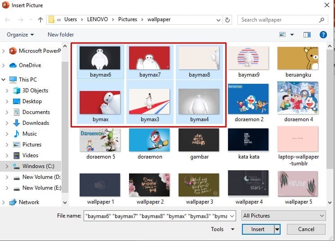
Task: Select the doraemon 5 image thumbnail
Action: pos(100,140)
